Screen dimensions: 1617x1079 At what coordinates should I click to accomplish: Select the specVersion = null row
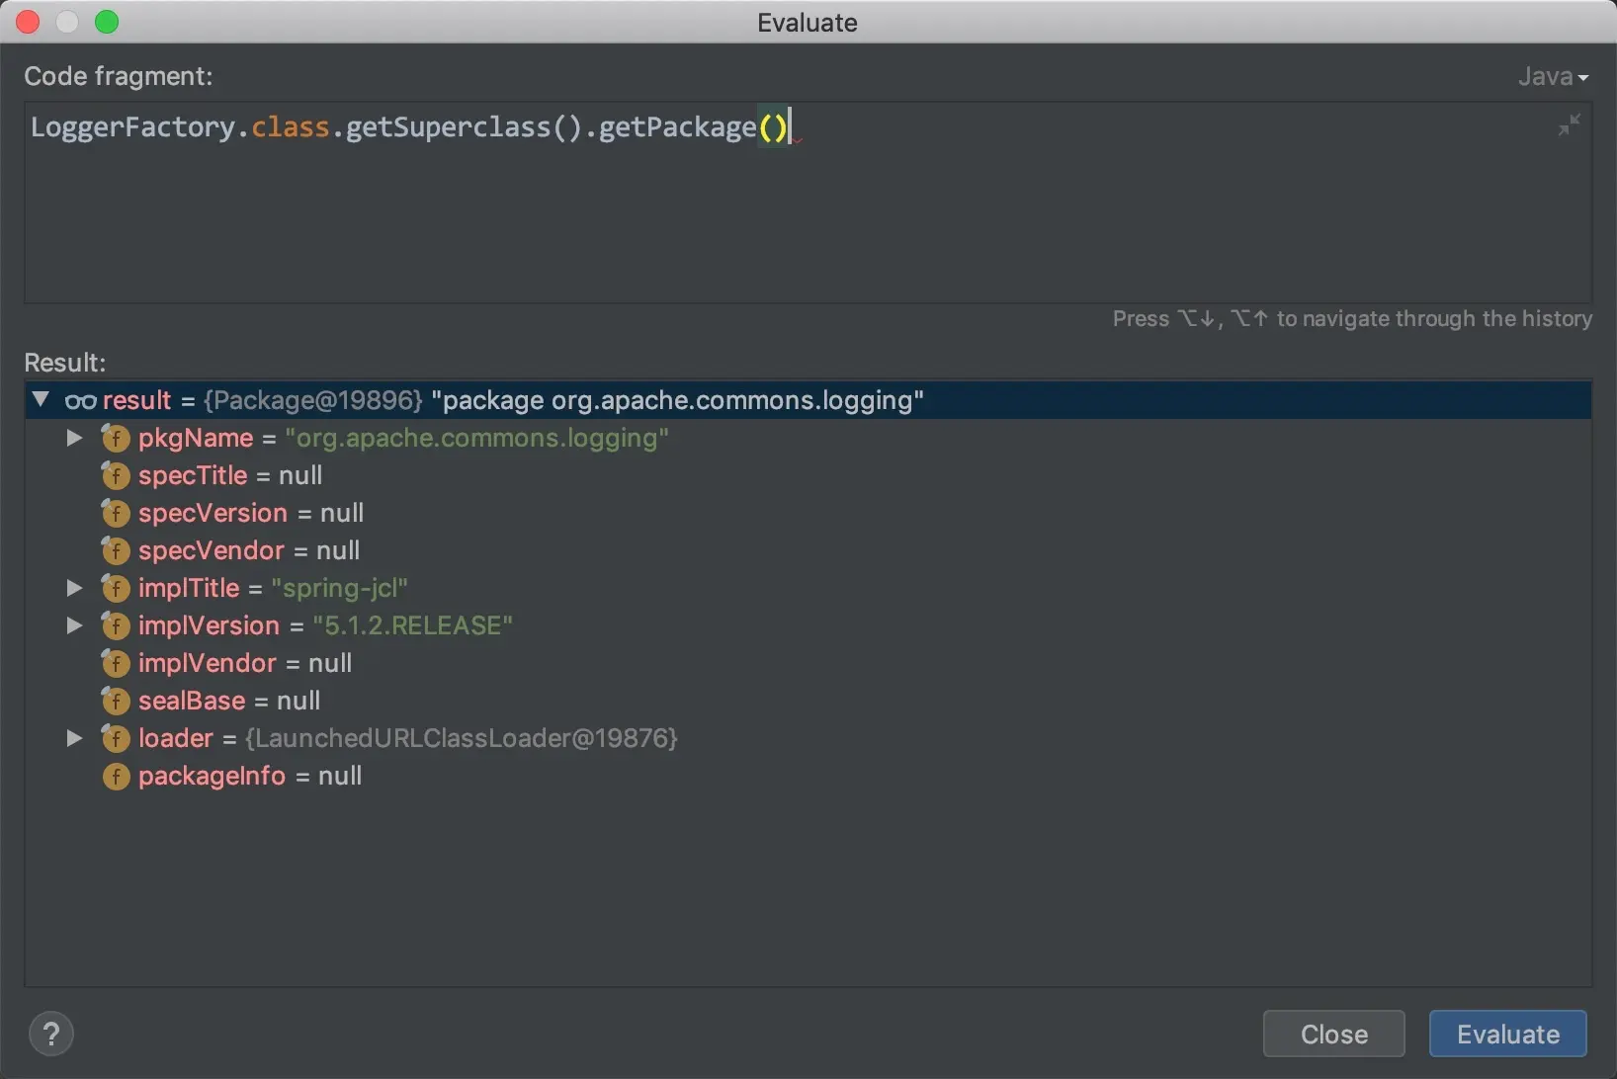[808, 513]
